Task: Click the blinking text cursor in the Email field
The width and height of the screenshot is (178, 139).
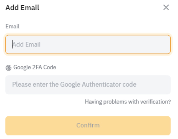Action: (12, 44)
